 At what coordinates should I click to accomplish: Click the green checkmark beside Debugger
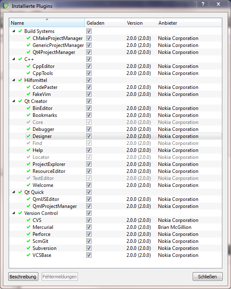point(28,129)
